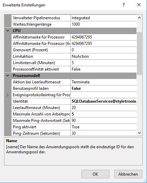Screen dimensions: 147x183
Task: Select the Identität value field
Action: [x=103, y=101]
